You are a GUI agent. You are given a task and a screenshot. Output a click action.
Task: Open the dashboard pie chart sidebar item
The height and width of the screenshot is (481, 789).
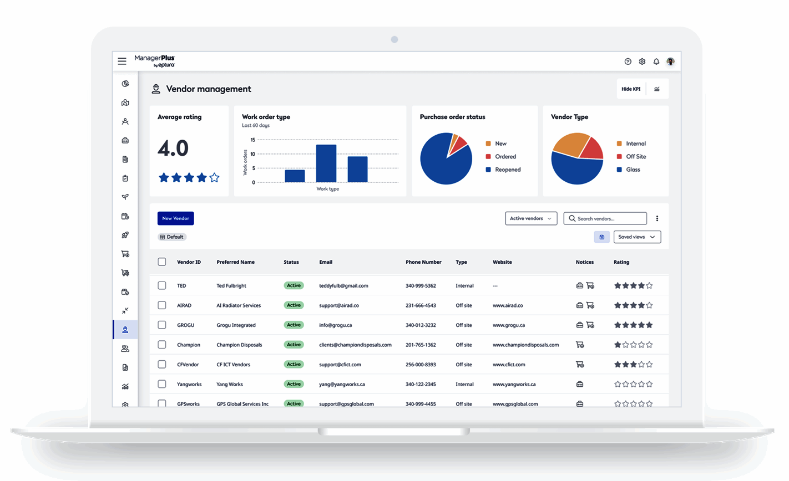(125, 84)
